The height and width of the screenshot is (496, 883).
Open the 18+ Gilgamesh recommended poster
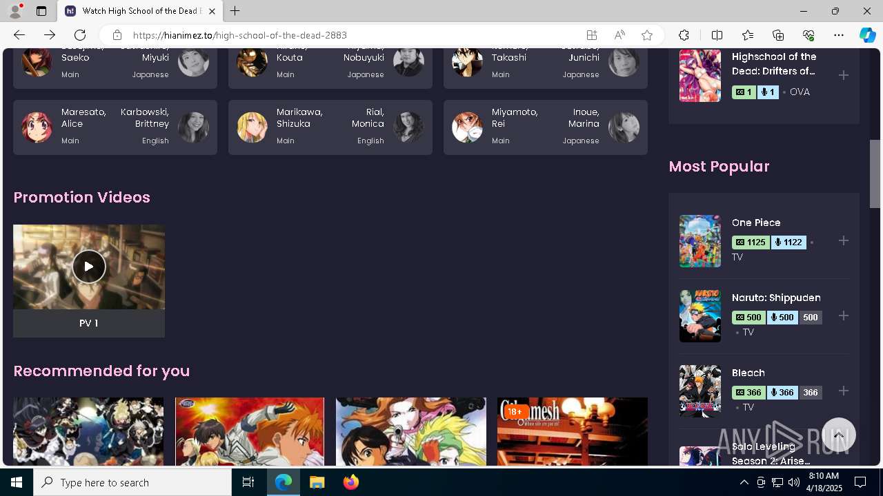tap(573, 431)
